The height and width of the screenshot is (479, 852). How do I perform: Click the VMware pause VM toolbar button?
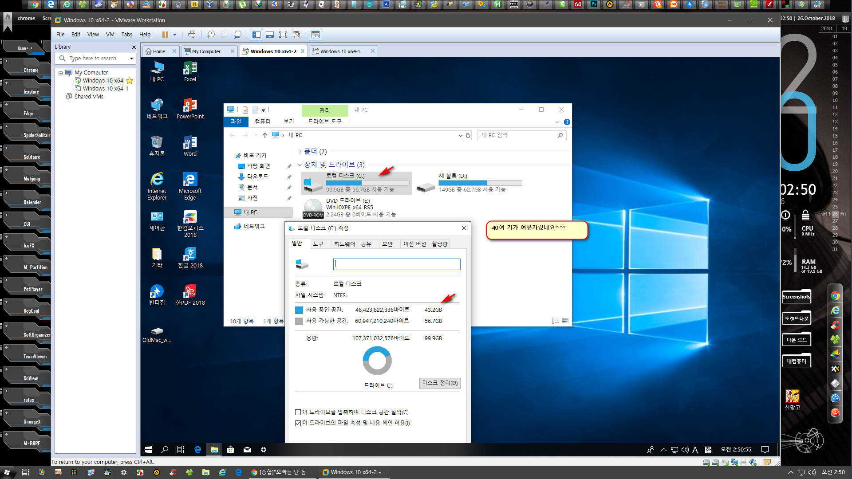165,35
